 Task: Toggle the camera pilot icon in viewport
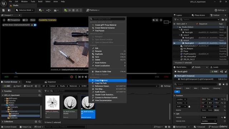(x=35, y=25)
